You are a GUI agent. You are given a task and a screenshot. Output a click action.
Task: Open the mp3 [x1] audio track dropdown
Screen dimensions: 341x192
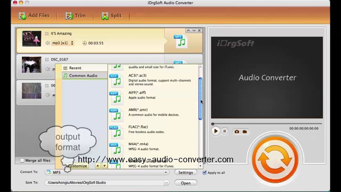63,43
